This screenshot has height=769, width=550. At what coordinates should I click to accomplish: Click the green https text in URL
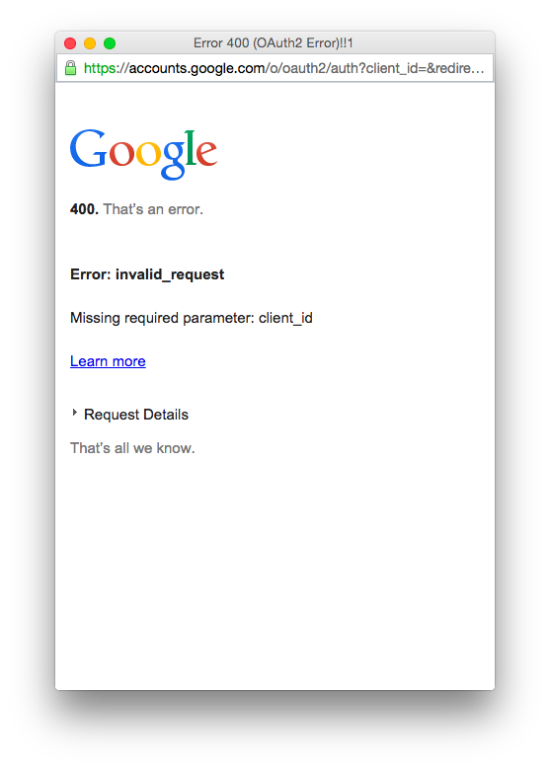[x=100, y=68]
